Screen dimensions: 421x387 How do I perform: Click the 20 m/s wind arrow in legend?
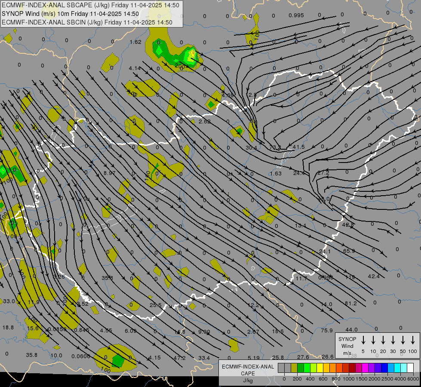pos(383,340)
